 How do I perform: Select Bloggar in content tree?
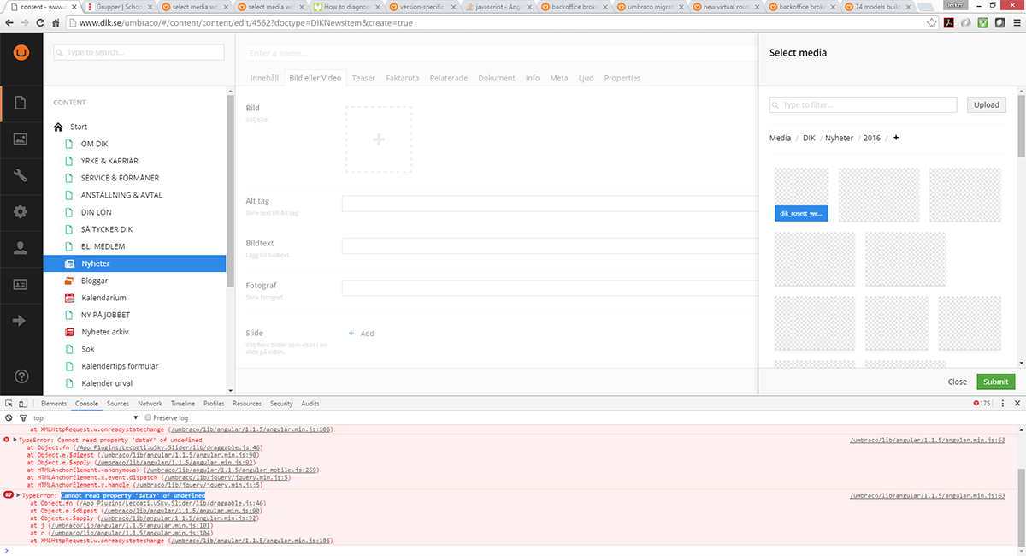click(94, 281)
